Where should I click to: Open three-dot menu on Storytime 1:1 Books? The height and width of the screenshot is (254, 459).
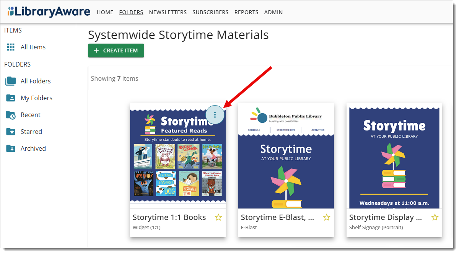coord(215,114)
